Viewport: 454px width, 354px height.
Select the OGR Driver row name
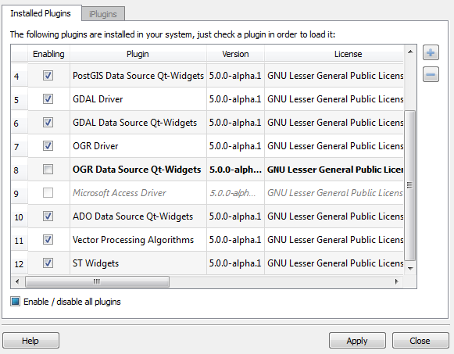pos(95,145)
